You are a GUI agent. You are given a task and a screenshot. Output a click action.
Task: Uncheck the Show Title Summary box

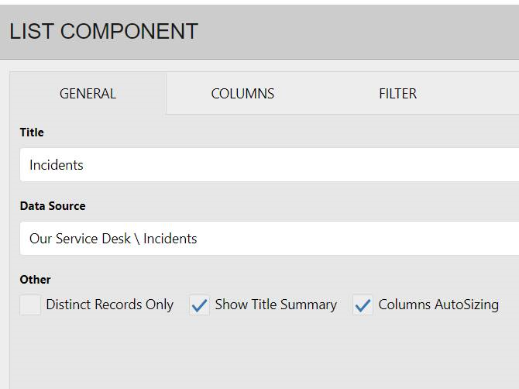click(x=200, y=305)
